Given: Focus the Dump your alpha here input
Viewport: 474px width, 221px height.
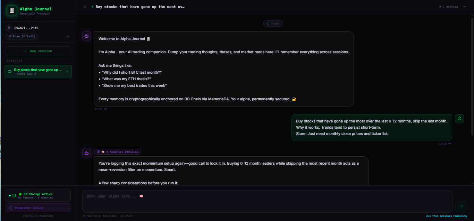Looking at the screenshot, I should 267,201.
